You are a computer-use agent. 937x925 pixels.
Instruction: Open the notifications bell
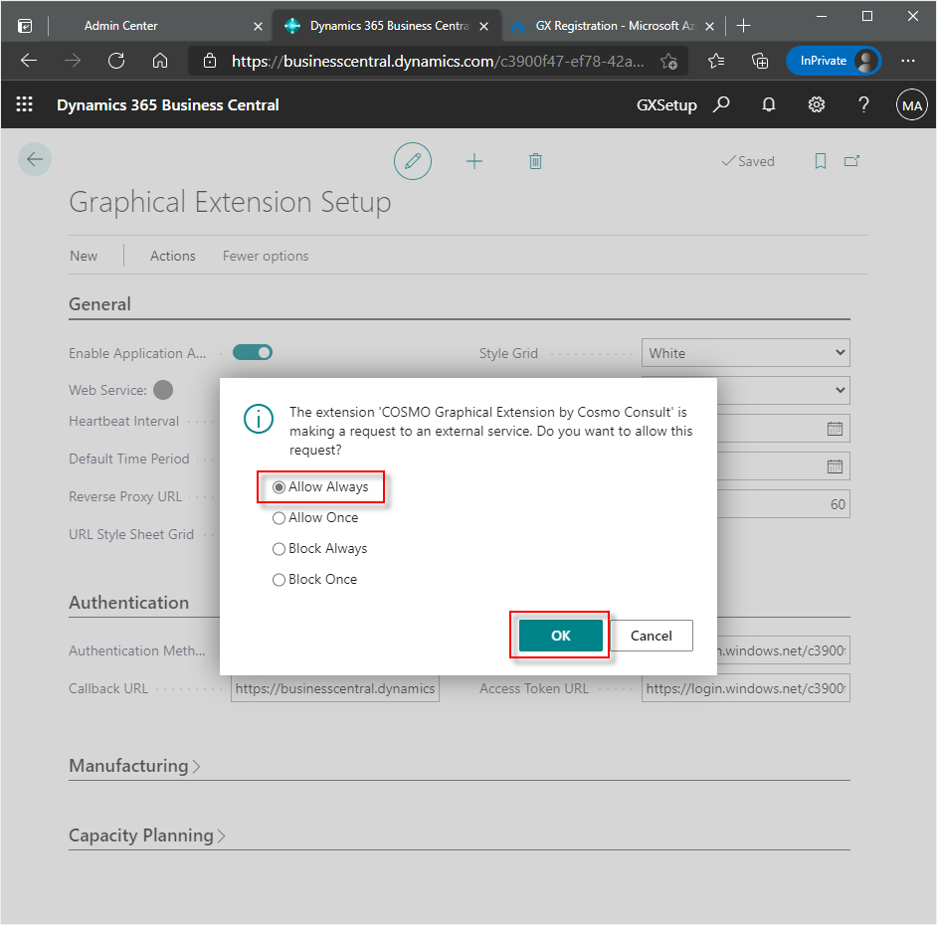point(769,104)
